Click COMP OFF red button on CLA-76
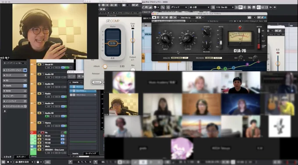298x165 pixels. [x=259, y=46]
